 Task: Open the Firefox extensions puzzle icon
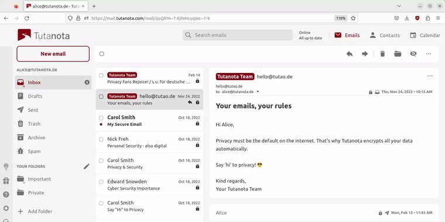427,18
